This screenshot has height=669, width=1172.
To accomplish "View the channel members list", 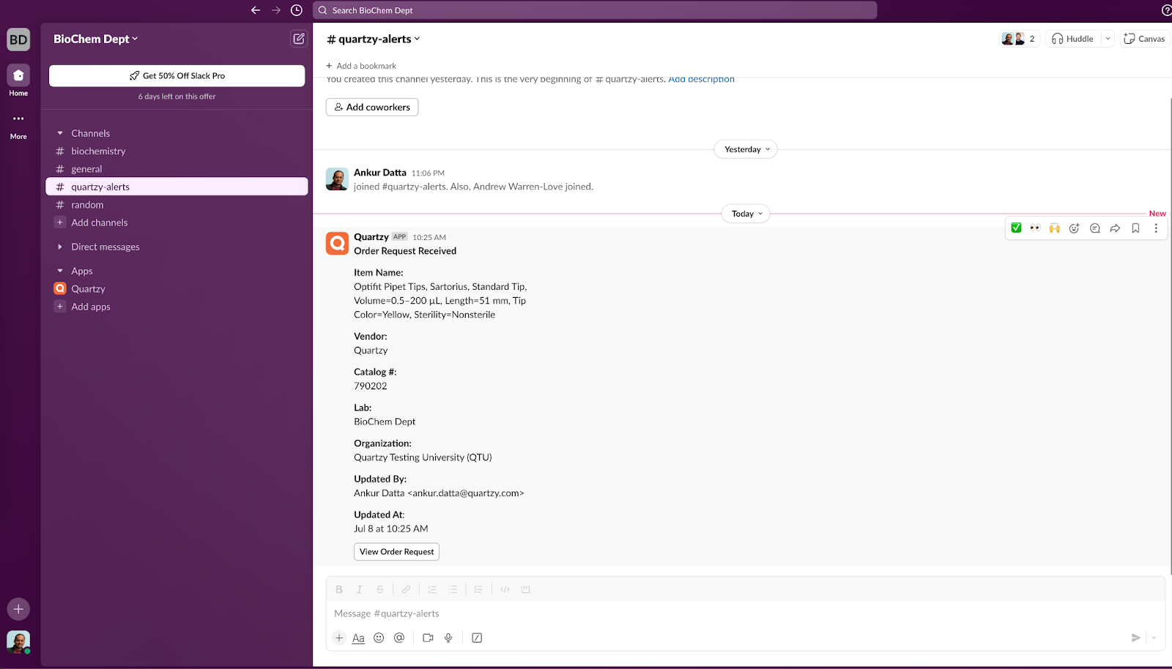I will tap(1019, 39).
